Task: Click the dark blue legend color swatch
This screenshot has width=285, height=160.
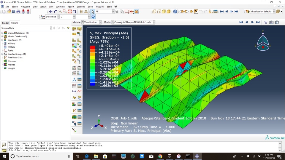Action: pos(93,84)
